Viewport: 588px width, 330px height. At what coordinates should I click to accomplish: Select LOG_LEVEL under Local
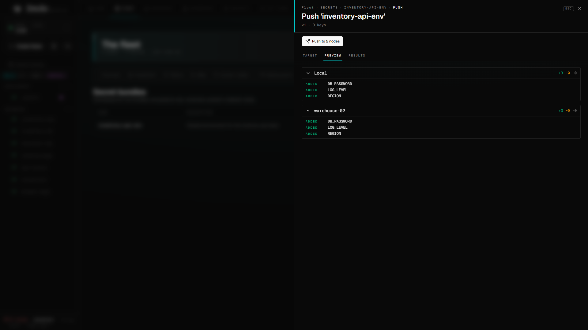(337, 90)
